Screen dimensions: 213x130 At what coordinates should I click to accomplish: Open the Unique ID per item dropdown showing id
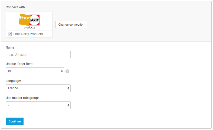(35, 71)
